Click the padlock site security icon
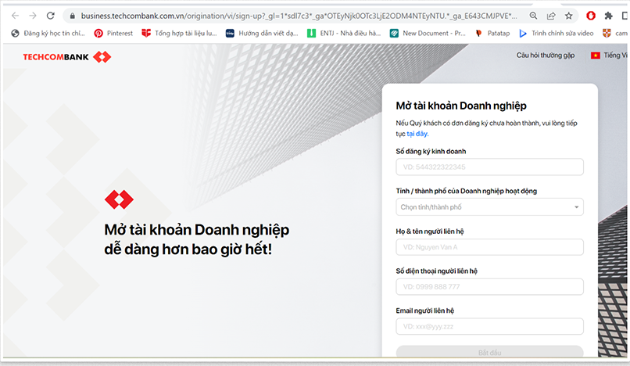The width and height of the screenshot is (630, 366). 73,16
